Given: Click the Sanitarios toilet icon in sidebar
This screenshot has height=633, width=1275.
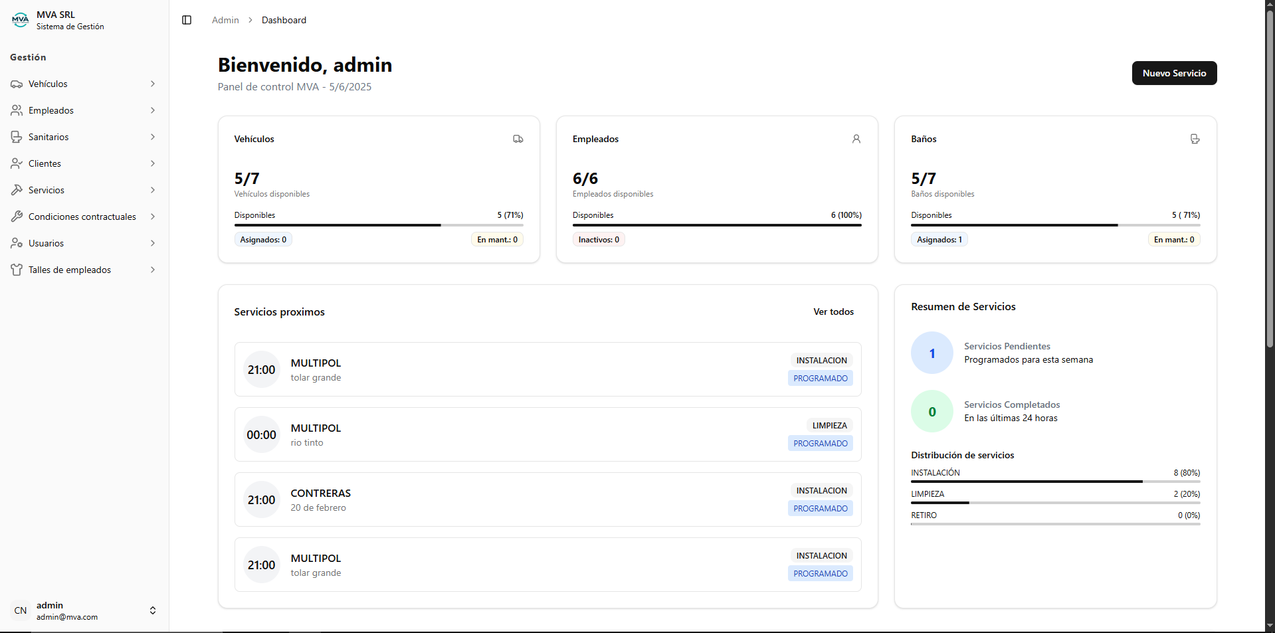Looking at the screenshot, I should pos(17,137).
